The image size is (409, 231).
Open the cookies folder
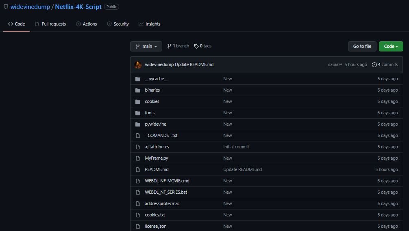152,101
